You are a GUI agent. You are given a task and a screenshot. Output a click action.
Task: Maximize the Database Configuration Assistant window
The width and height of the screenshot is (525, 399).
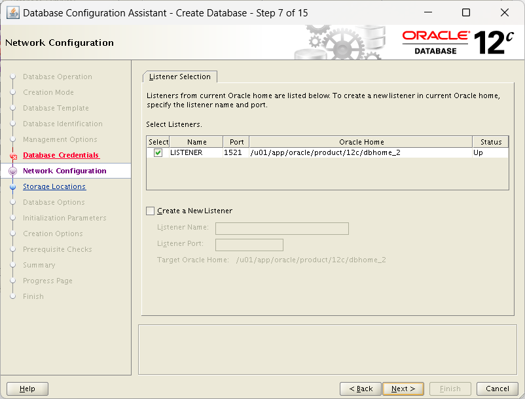(465, 12)
